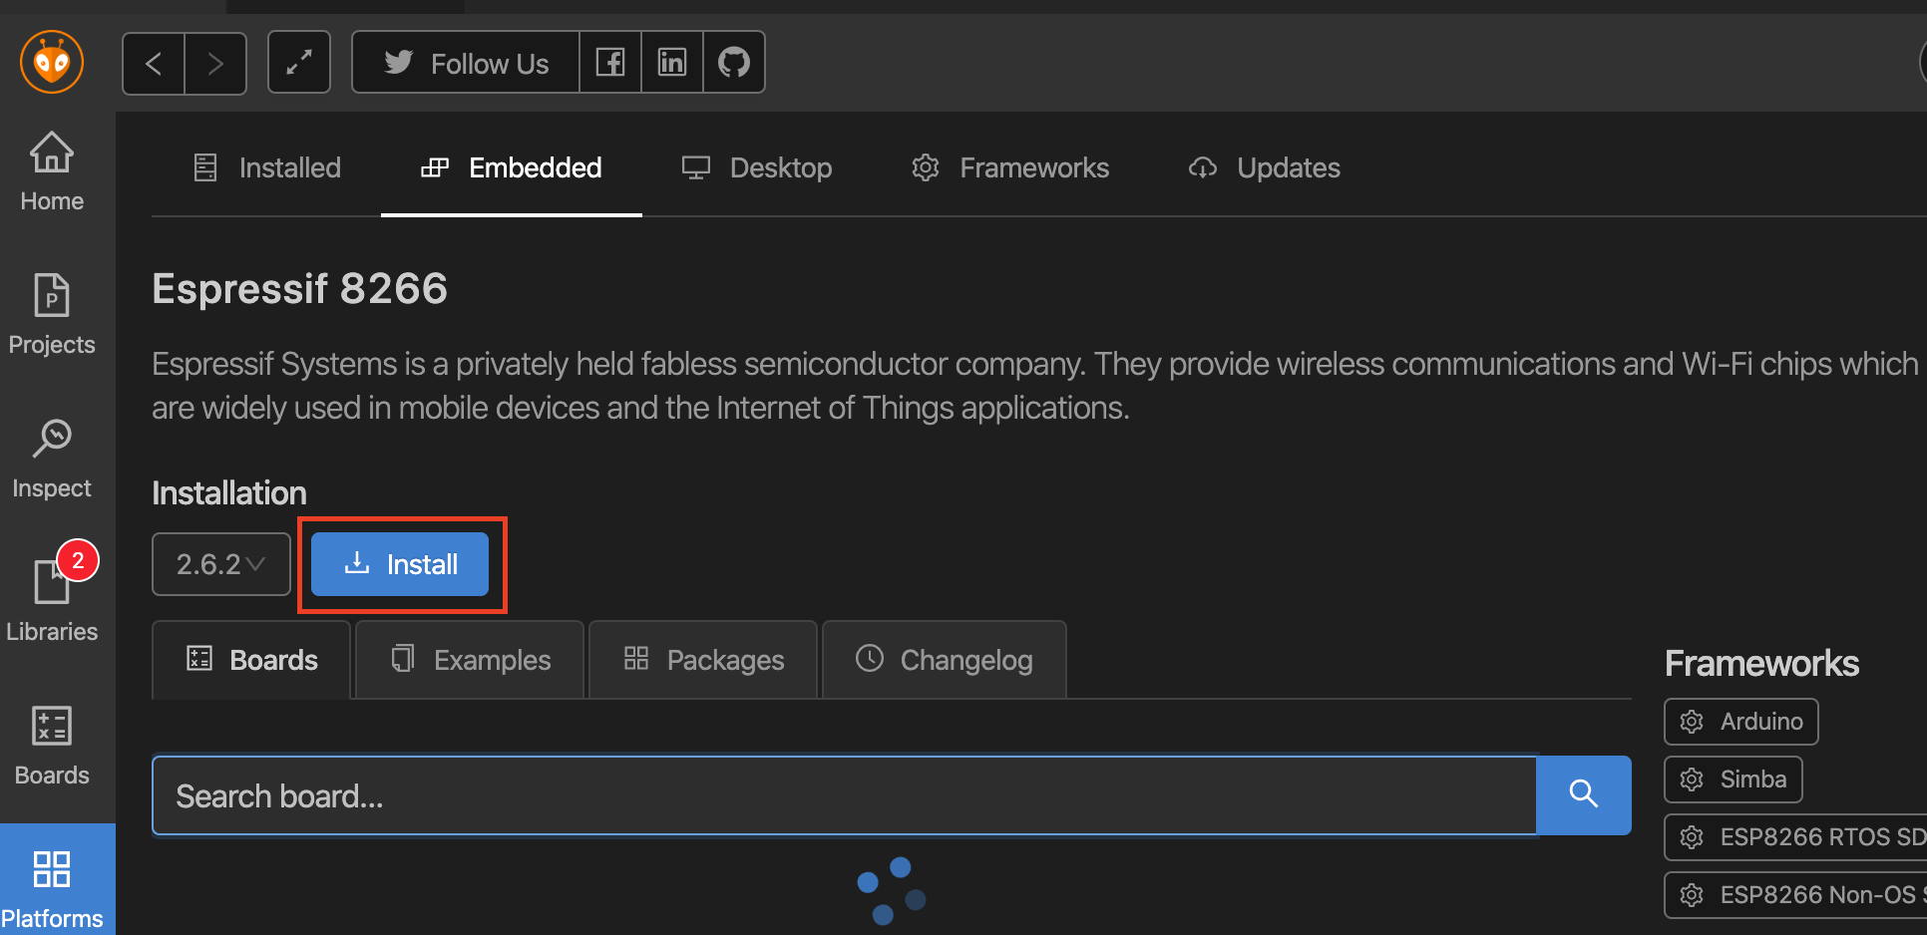Click the Frameworks heading on the right

(1762, 664)
